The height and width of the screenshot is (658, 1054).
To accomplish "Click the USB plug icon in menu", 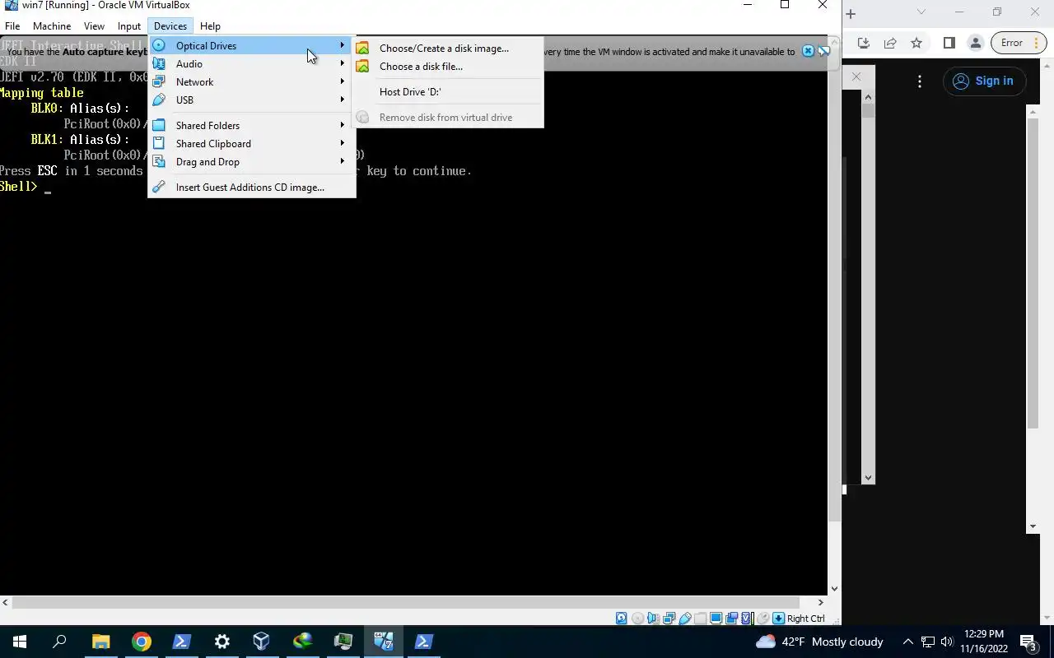I will click(x=159, y=100).
